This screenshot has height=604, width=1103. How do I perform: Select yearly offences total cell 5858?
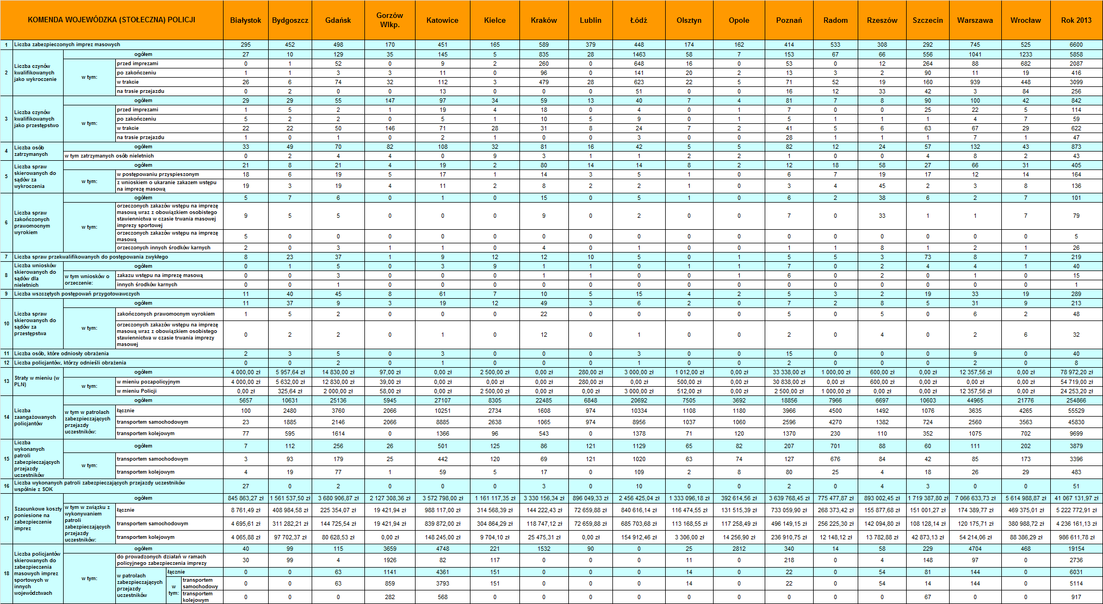pyautogui.click(x=1076, y=54)
